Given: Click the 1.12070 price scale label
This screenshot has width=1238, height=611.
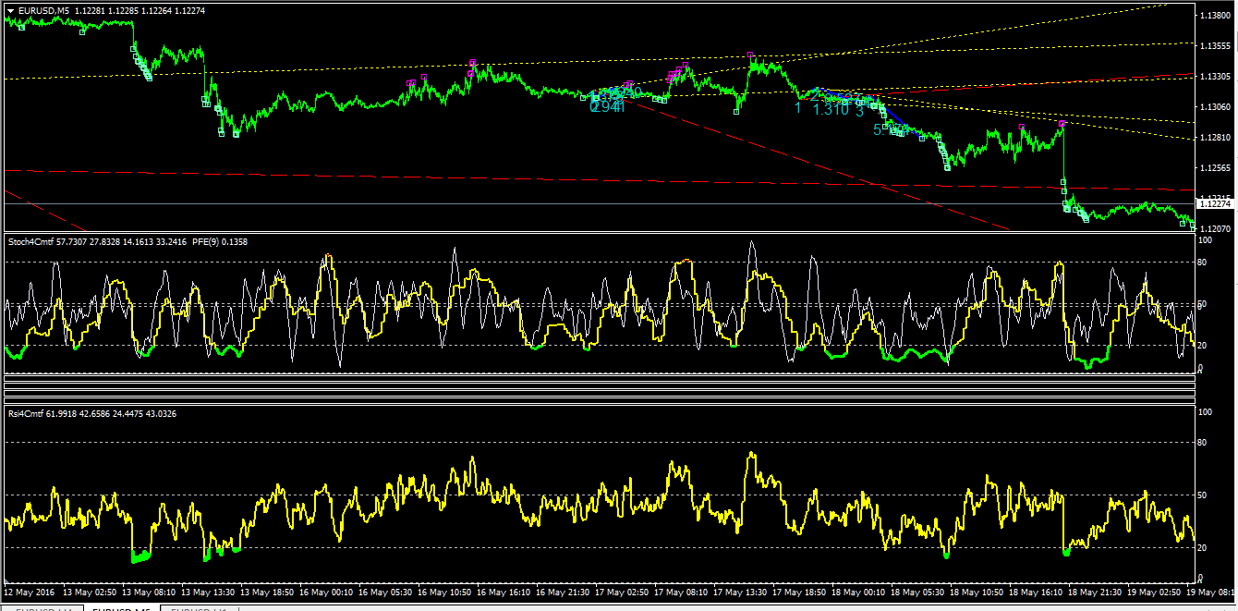Looking at the screenshot, I should coord(1217,228).
